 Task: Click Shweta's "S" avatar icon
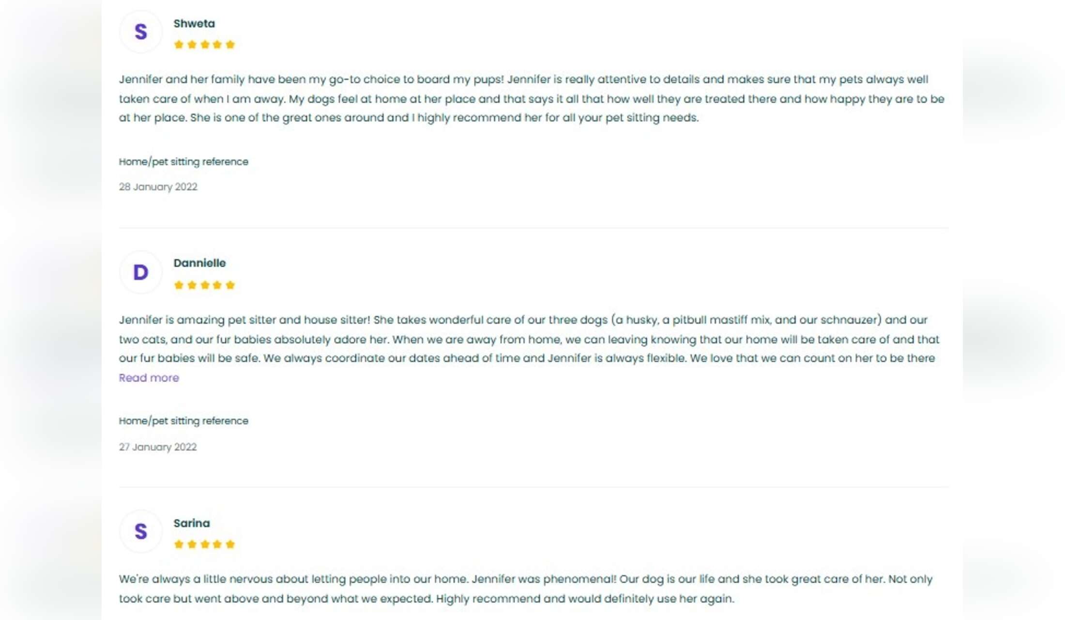140,32
